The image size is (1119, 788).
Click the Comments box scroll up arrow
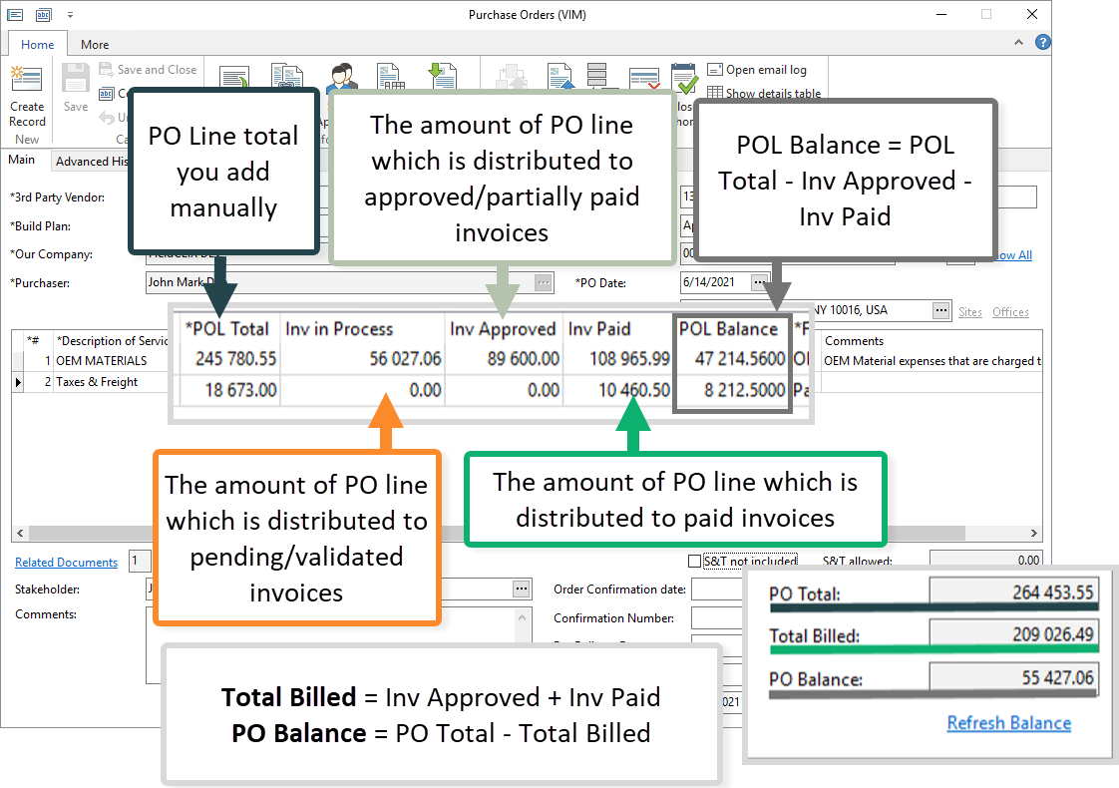point(522,617)
